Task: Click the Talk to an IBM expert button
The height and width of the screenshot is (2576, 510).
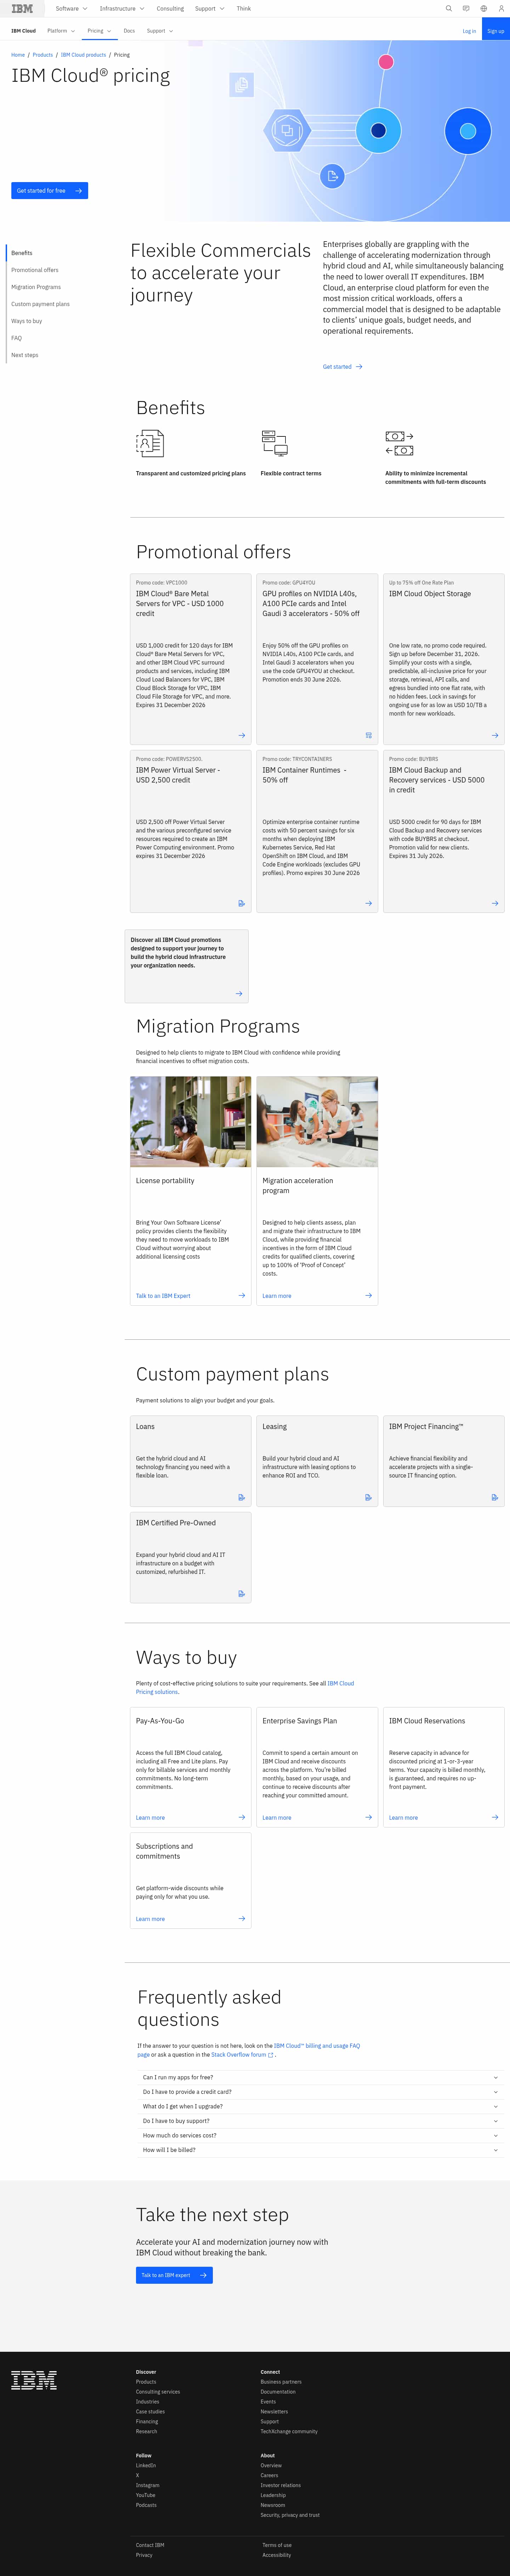Action: pyautogui.click(x=174, y=2275)
